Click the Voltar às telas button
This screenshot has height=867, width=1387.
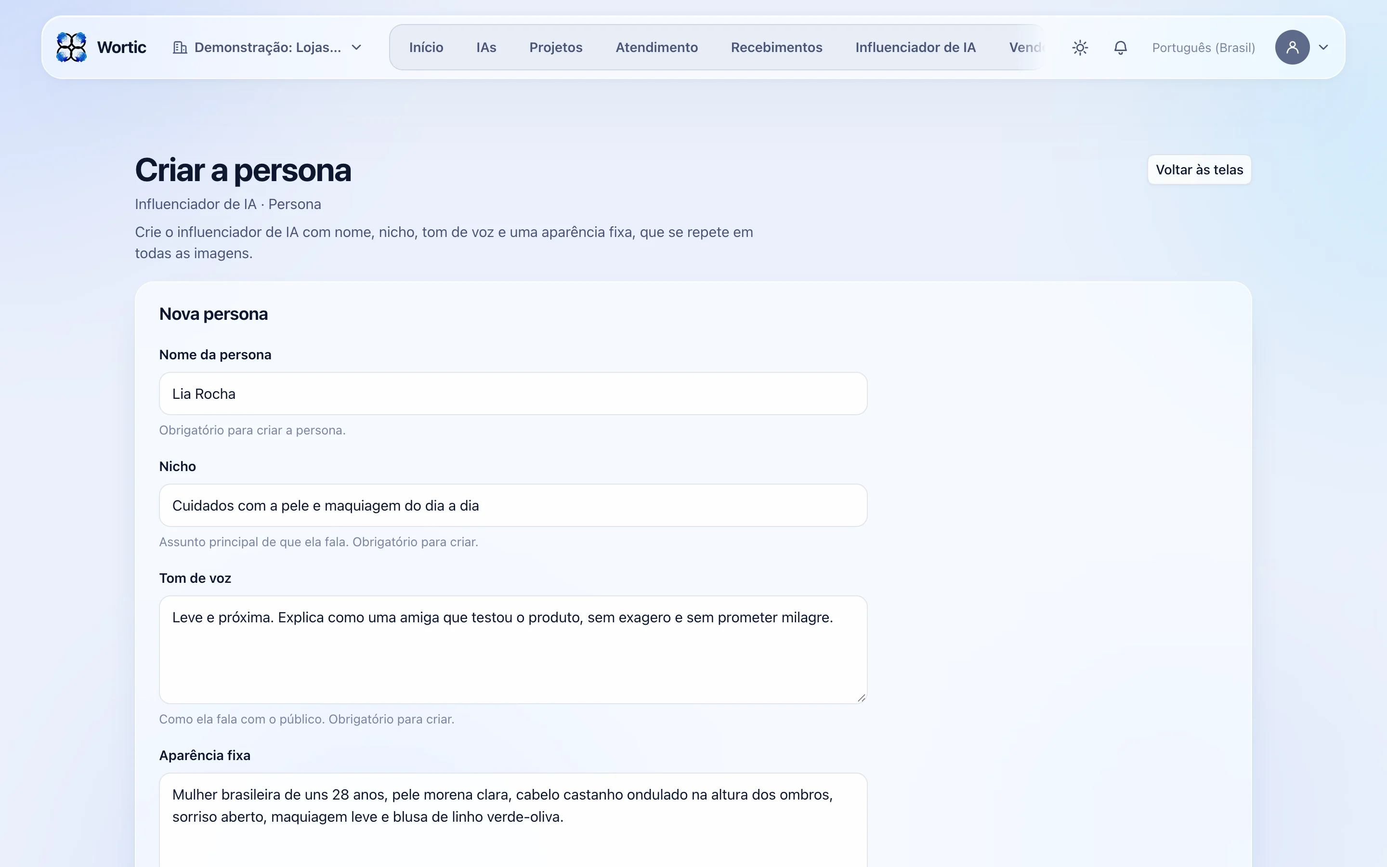click(x=1199, y=170)
